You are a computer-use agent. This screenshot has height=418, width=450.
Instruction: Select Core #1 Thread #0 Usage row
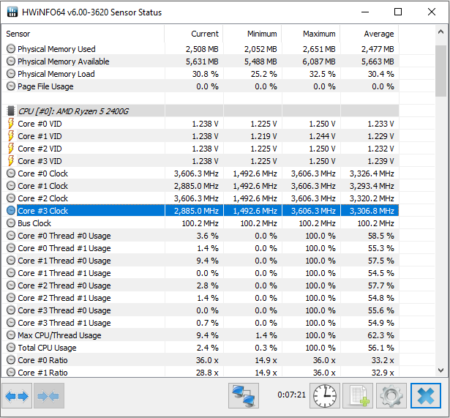pyautogui.click(x=200, y=261)
